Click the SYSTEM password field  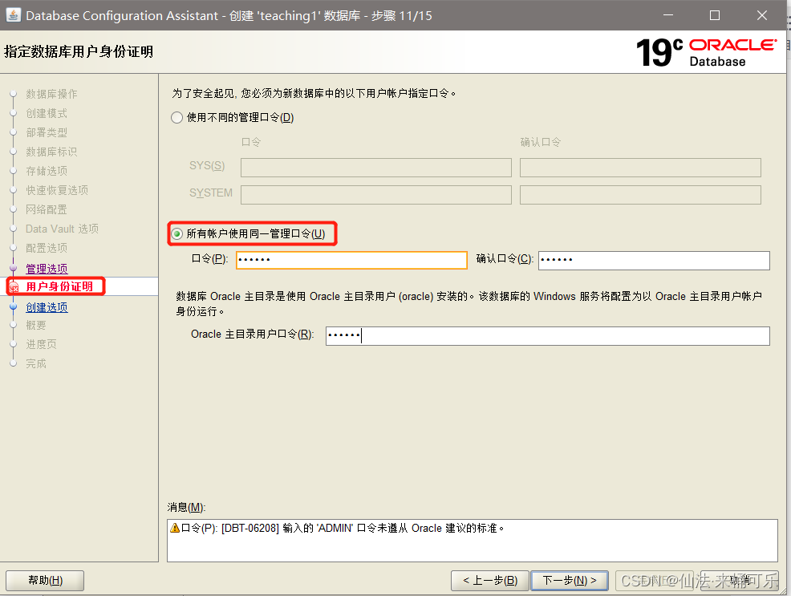point(375,195)
